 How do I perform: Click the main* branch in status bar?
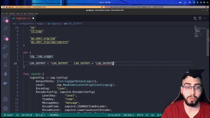coord(9,115)
